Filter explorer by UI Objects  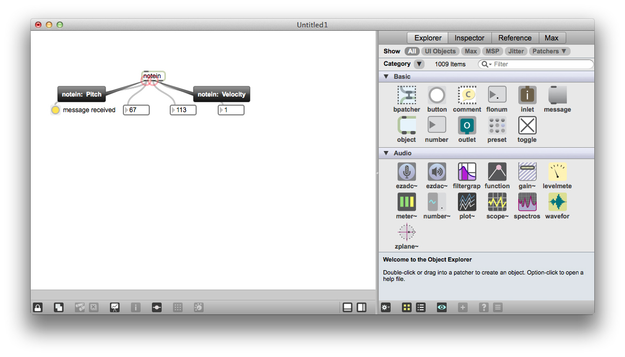[440, 51]
